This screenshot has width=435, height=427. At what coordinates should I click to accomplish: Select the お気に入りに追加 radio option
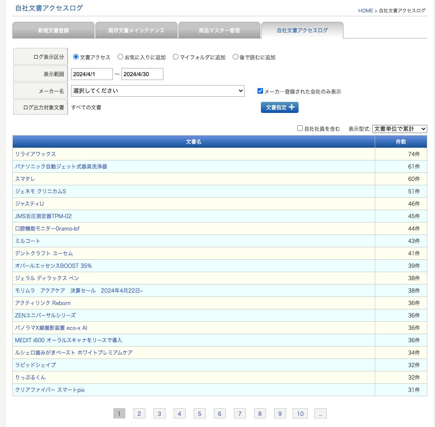pyautogui.click(x=120, y=57)
